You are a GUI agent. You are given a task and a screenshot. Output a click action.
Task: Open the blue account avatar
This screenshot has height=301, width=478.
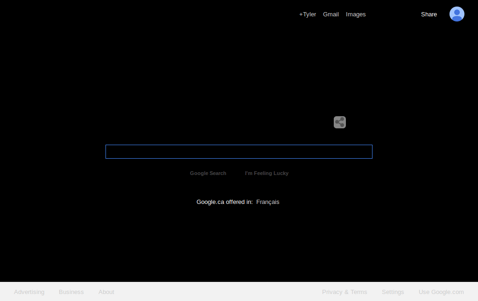point(457,14)
